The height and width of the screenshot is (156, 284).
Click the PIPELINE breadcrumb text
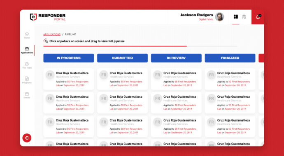[70, 34]
